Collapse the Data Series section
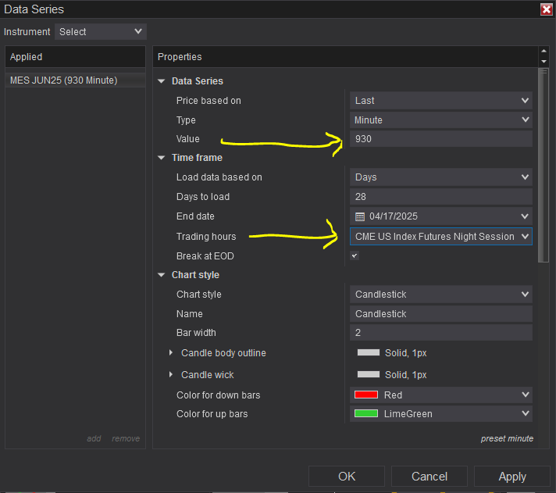Viewport: 556px width, 493px height. pyautogui.click(x=162, y=81)
